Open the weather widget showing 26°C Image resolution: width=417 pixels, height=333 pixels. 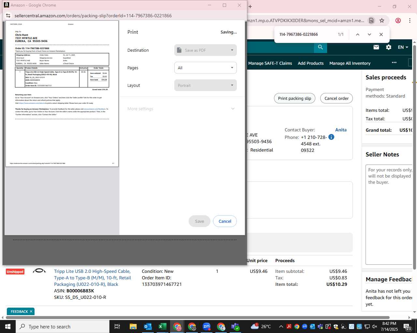[x=261, y=326]
